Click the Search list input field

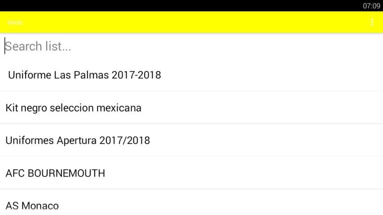coord(191,47)
